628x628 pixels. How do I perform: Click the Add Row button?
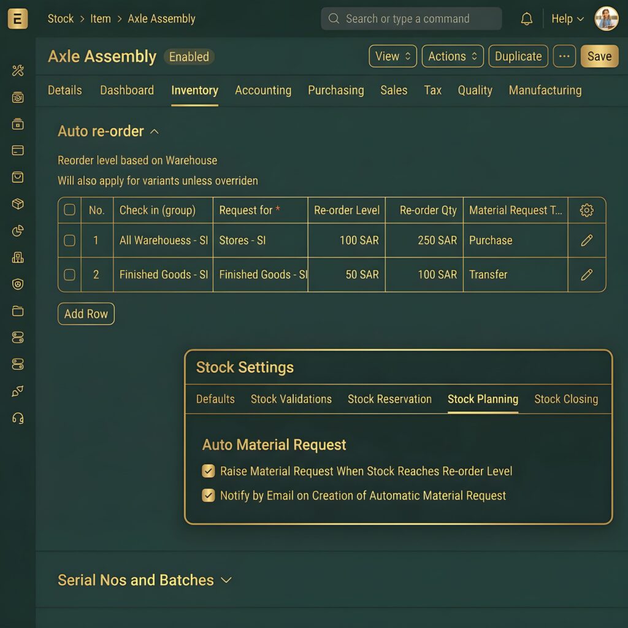point(86,314)
